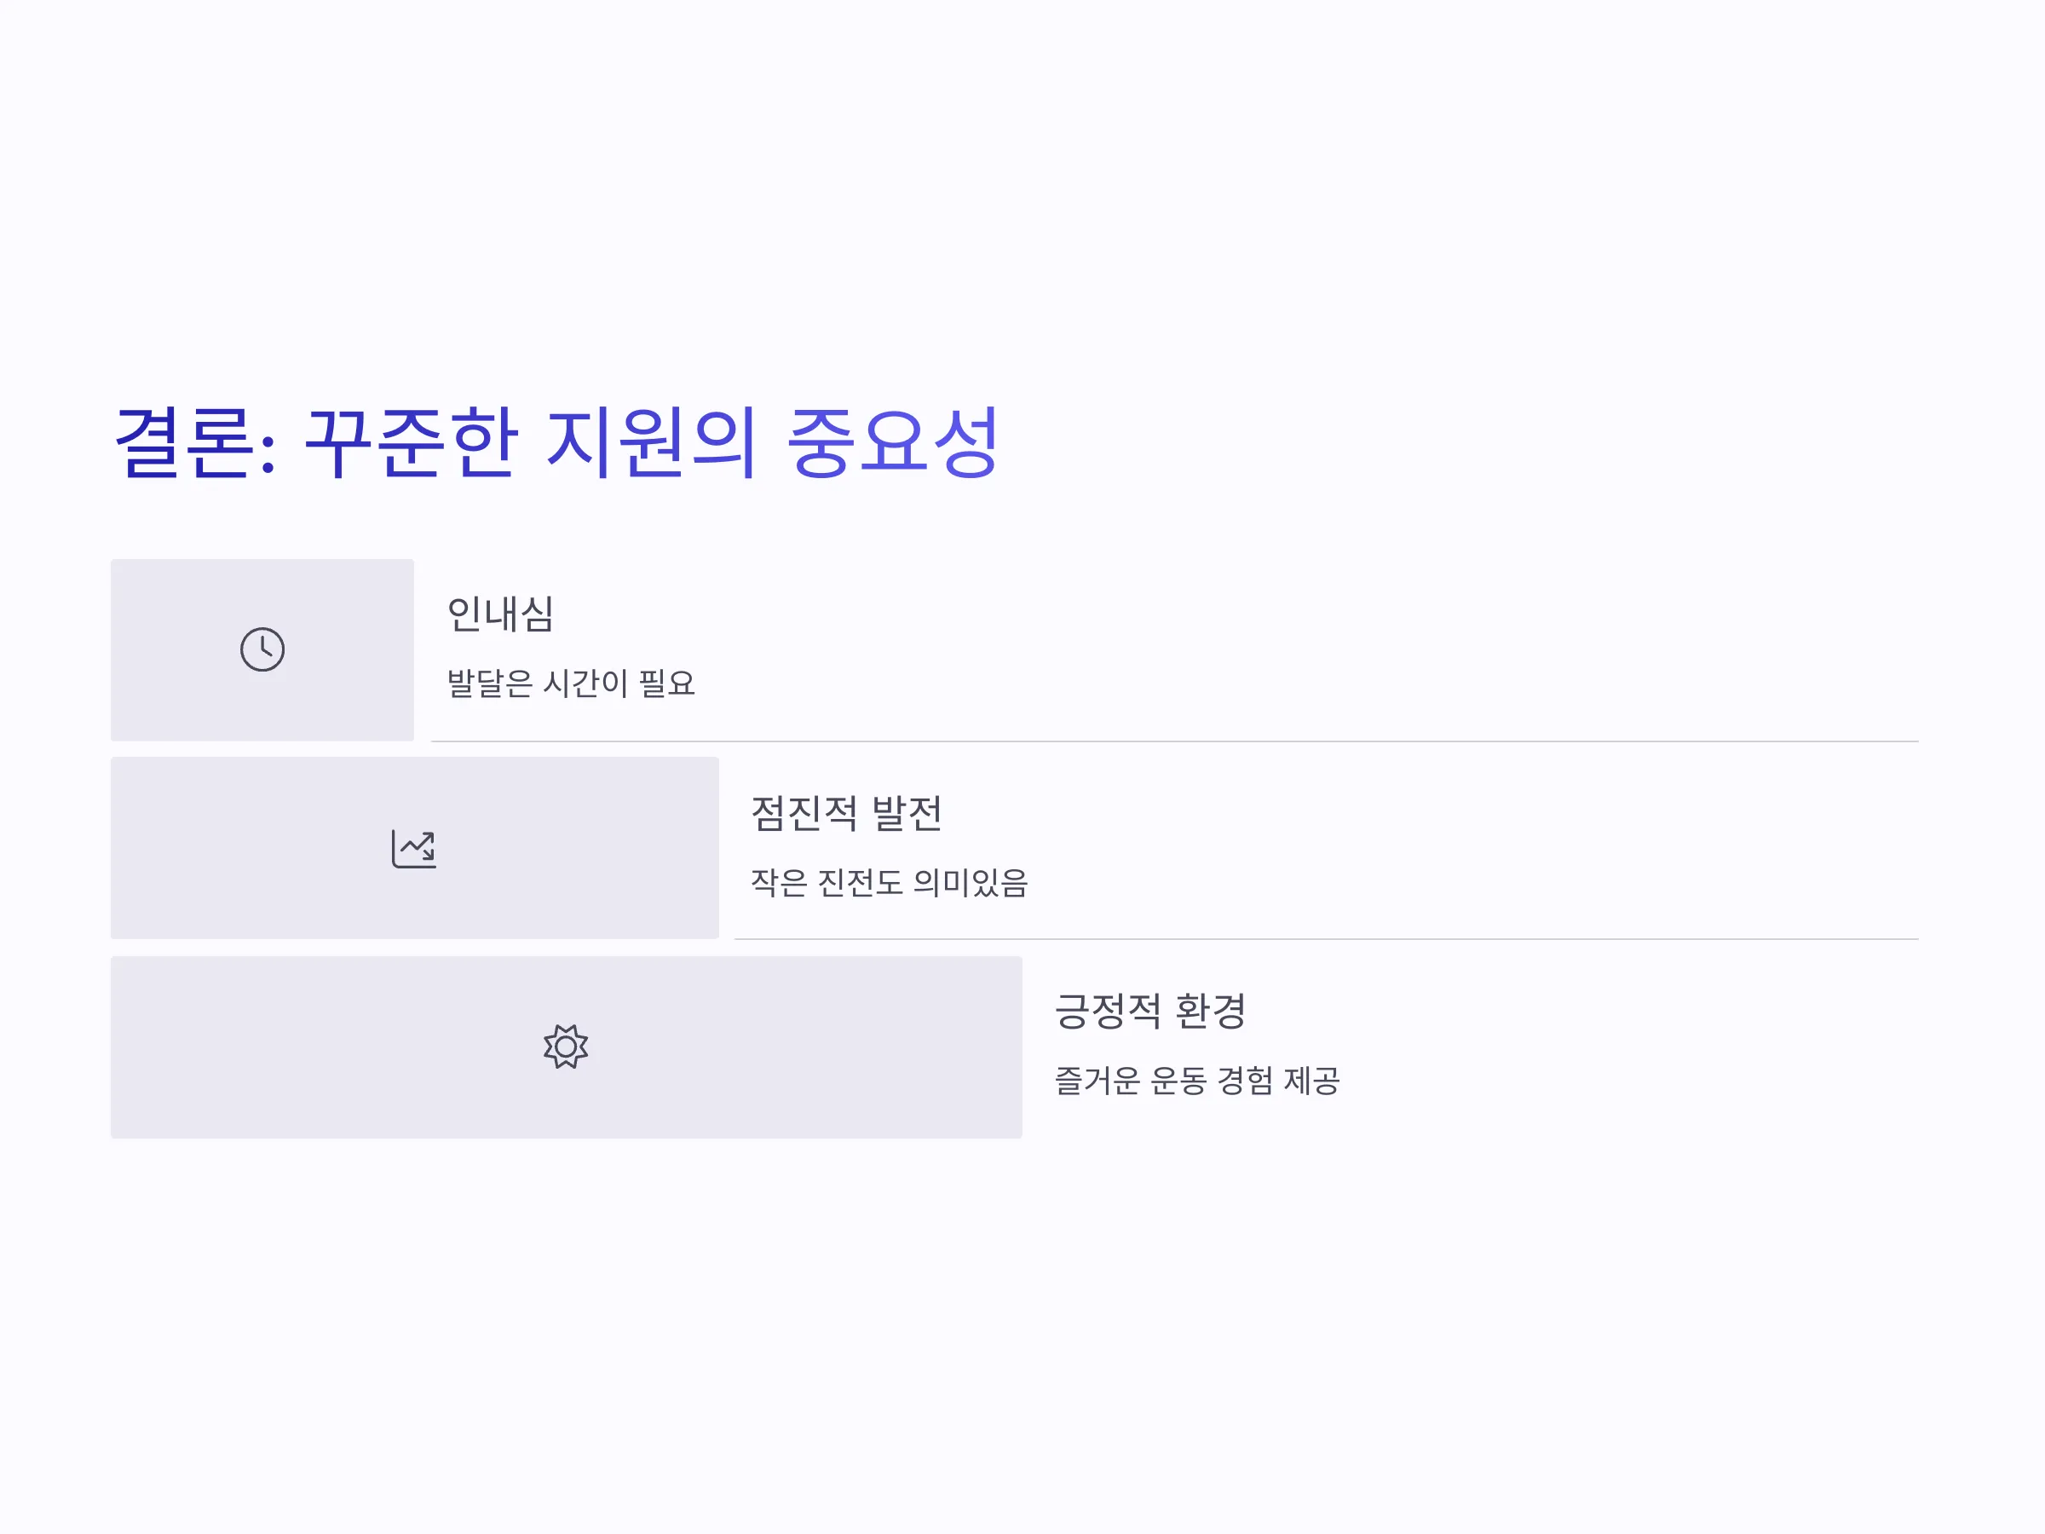Click the rising chart icon
Viewport: 2045px width, 1534px height.
[414, 848]
